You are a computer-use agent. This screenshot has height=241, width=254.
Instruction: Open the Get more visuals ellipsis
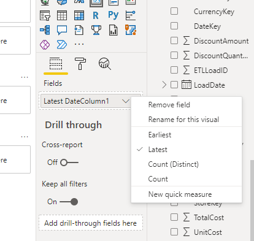click(x=79, y=44)
